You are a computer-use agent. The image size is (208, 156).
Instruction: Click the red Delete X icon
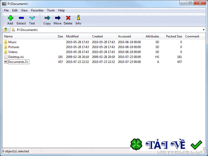(68, 18)
